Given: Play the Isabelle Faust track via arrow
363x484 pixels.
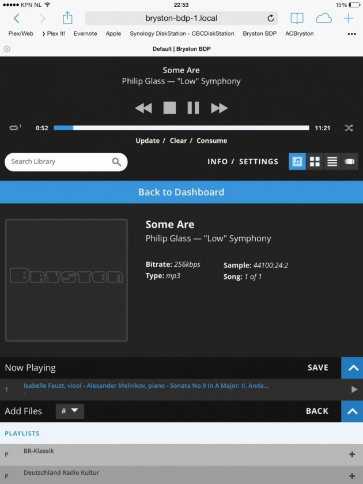Looking at the screenshot, I should (x=354, y=390).
